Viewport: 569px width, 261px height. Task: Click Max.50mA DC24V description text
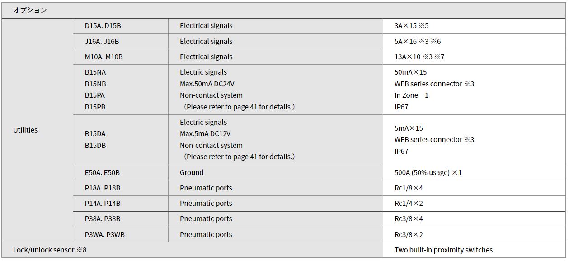[207, 84]
